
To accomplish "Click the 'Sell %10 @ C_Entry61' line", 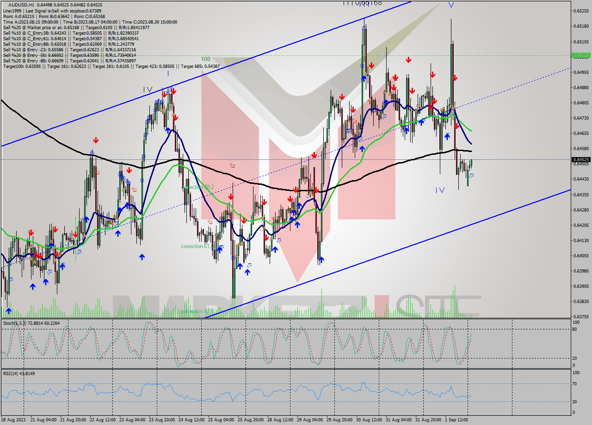I will coord(71,38).
